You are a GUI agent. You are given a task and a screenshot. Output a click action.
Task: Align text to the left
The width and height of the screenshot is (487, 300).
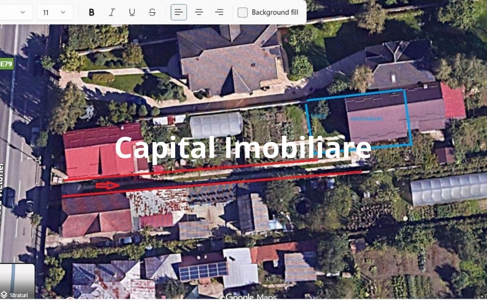click(179, 12)
